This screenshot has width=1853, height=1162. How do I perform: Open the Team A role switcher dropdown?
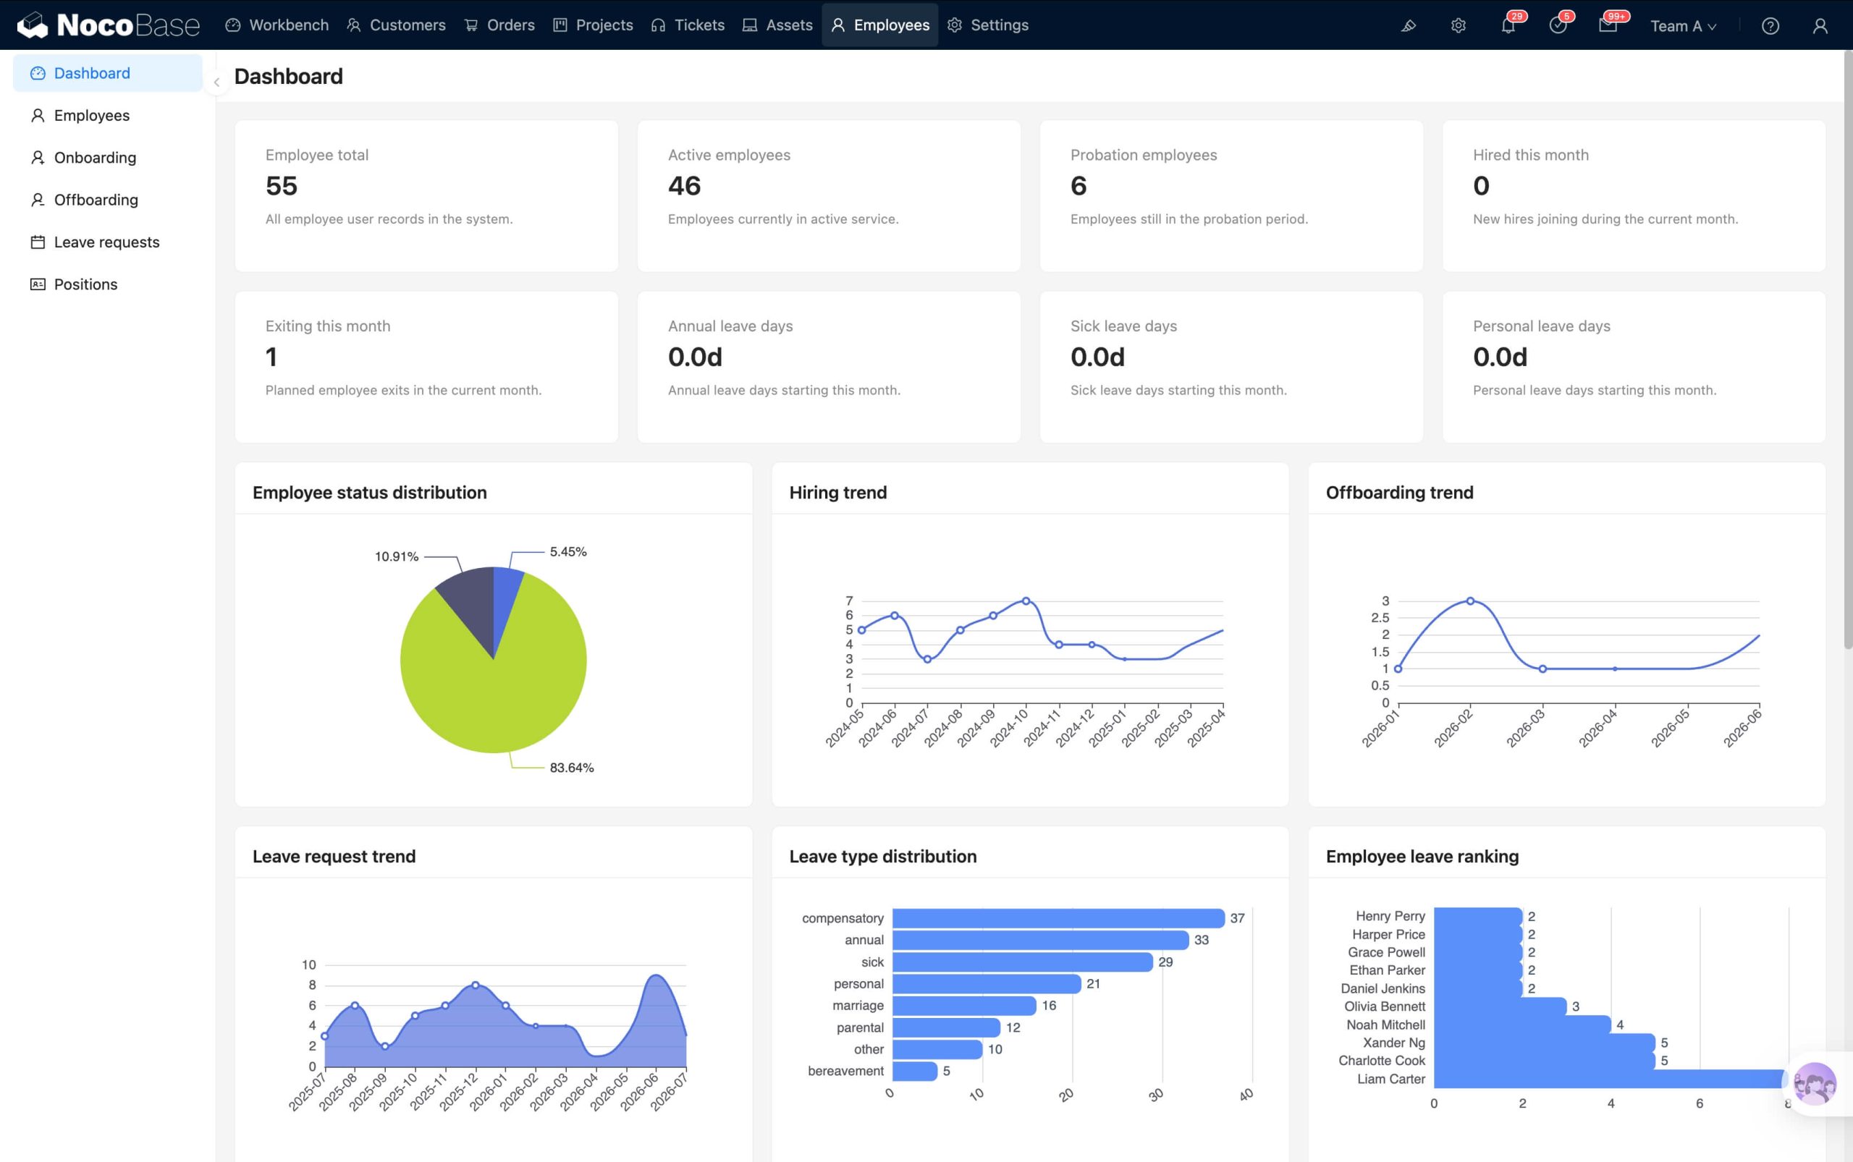coord(1683,26)
